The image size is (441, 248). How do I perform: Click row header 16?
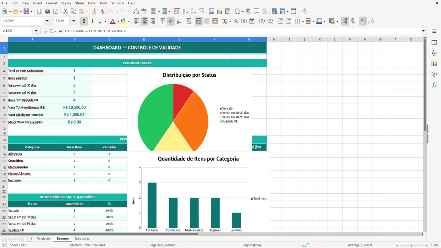tap(4, 154)
